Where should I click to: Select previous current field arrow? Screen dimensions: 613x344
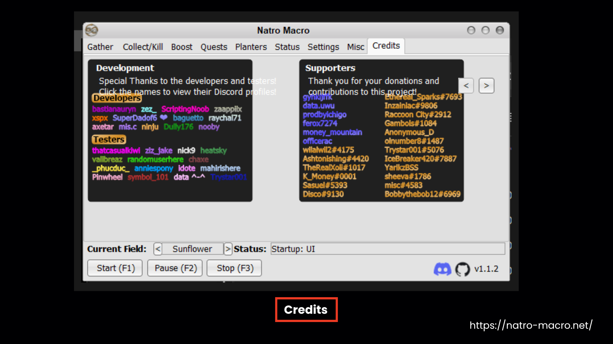pos(158,249)
